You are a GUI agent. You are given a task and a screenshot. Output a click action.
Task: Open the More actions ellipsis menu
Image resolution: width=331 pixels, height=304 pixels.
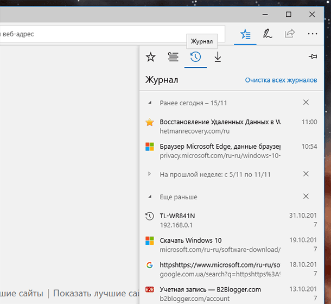point(312,34)
